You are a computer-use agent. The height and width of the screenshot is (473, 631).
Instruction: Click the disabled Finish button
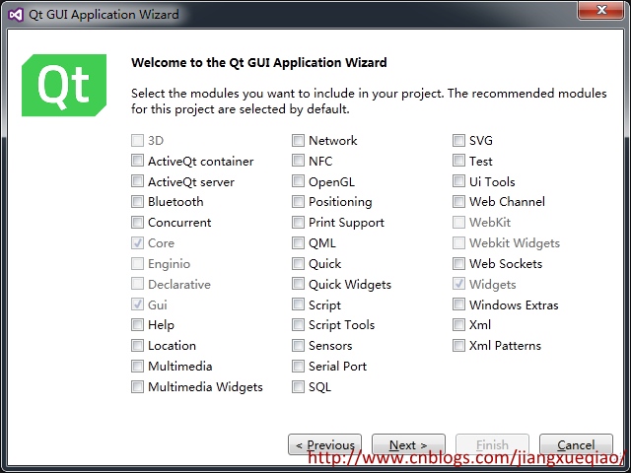492,444
